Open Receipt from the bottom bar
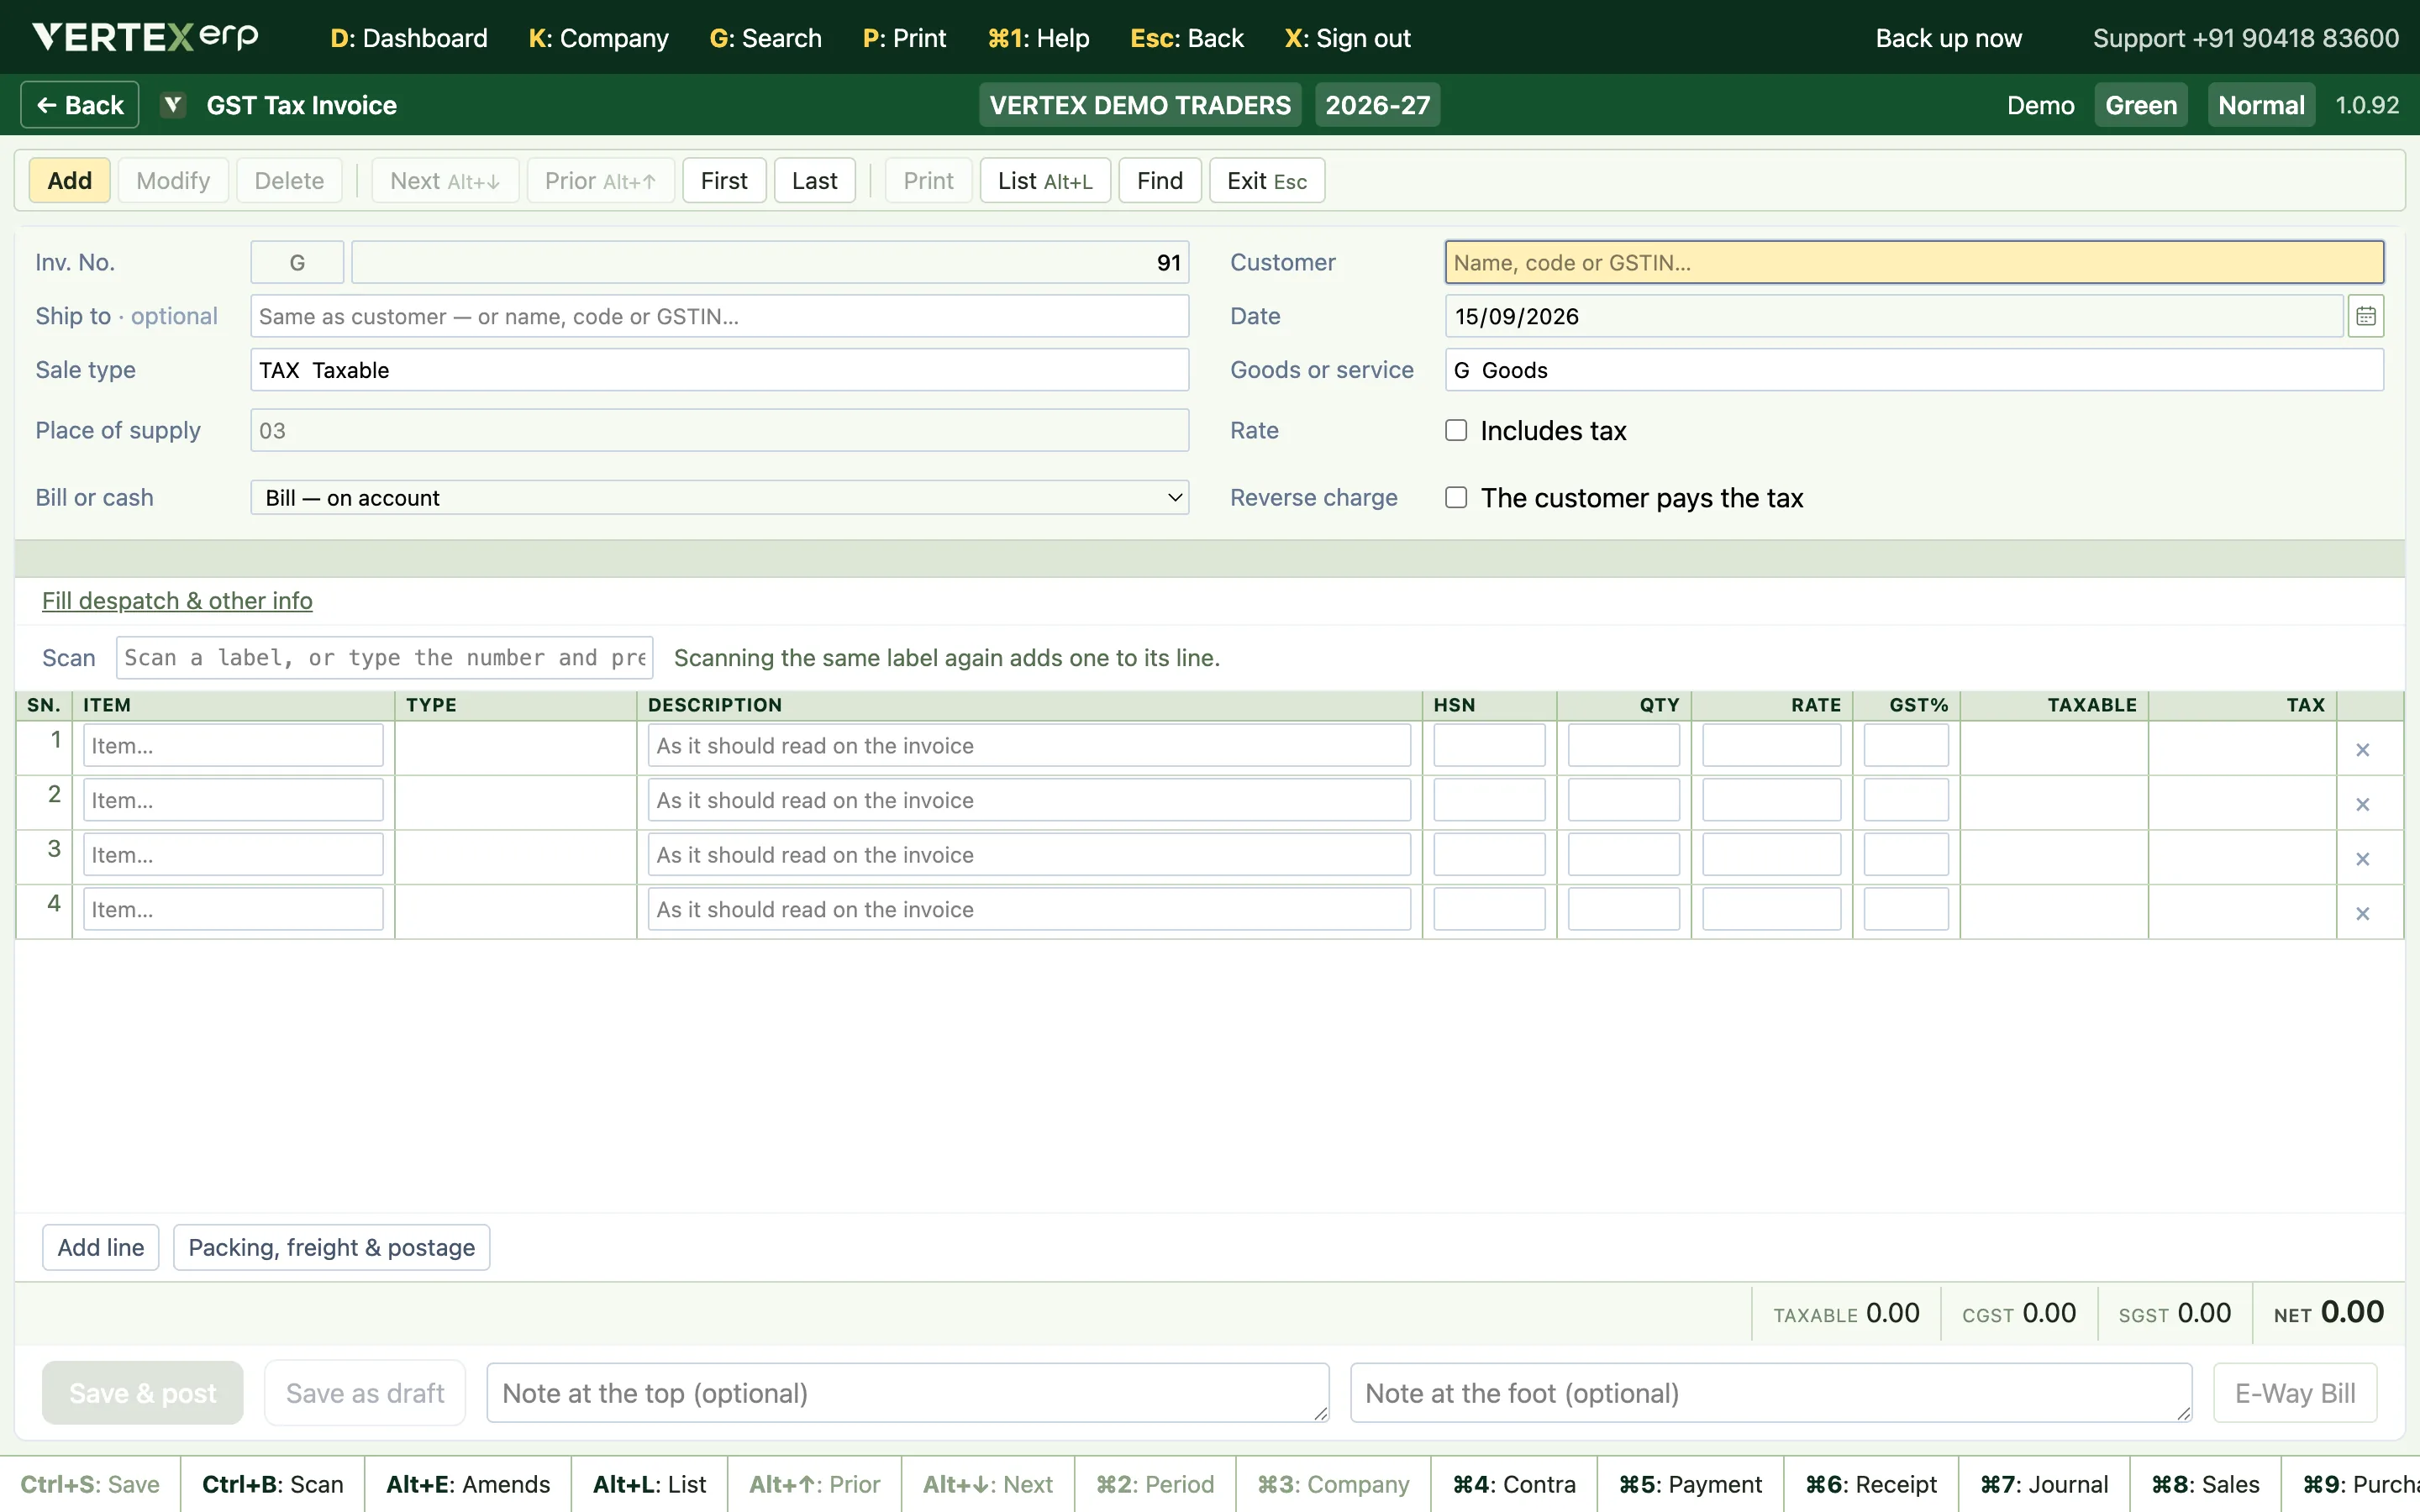The image size is (2420, 1512). (x=1871, y=1484)
